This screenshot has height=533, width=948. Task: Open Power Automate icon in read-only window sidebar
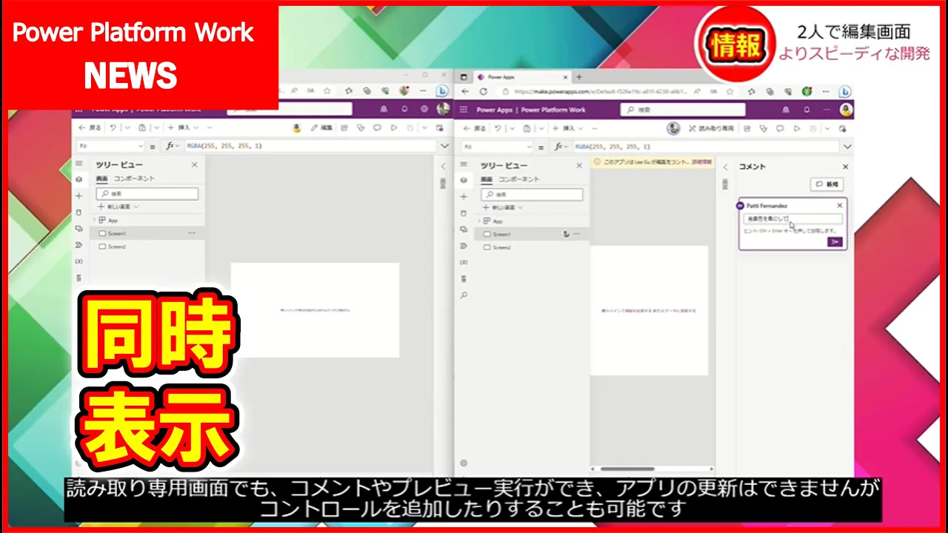pyautogui.click(x=464, y=245)
